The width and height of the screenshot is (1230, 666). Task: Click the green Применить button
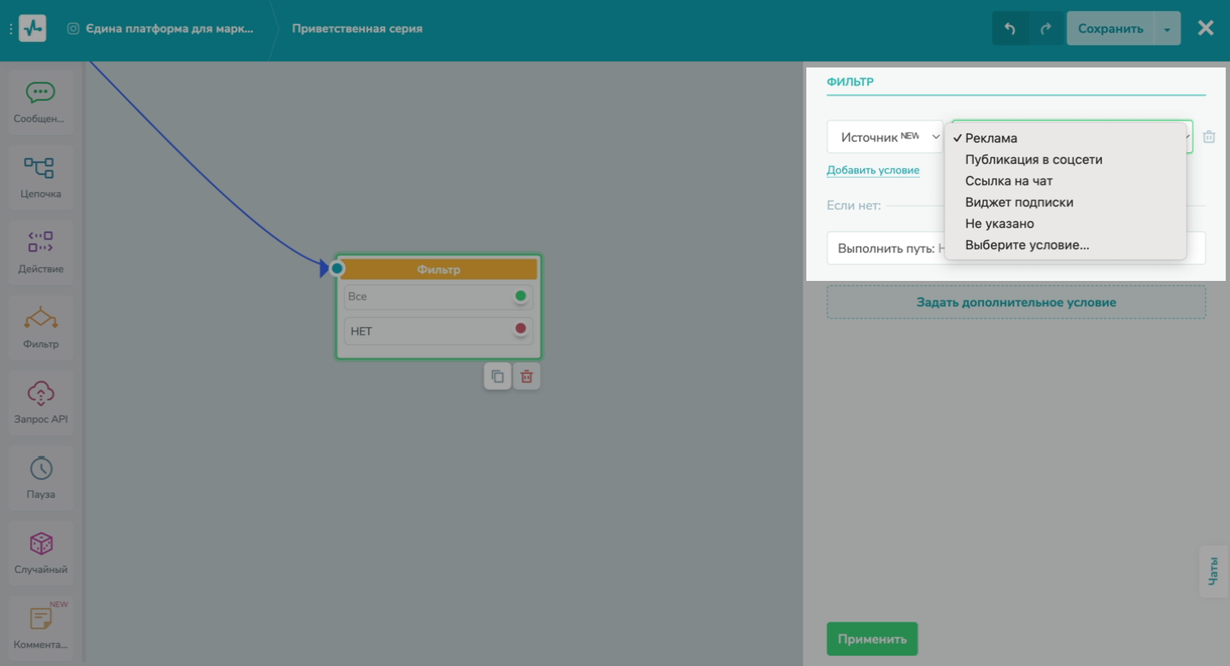click(872, 639)
